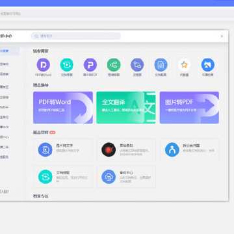Open the yellow star survey icon
234x234 pixels.
click(184, 65)
